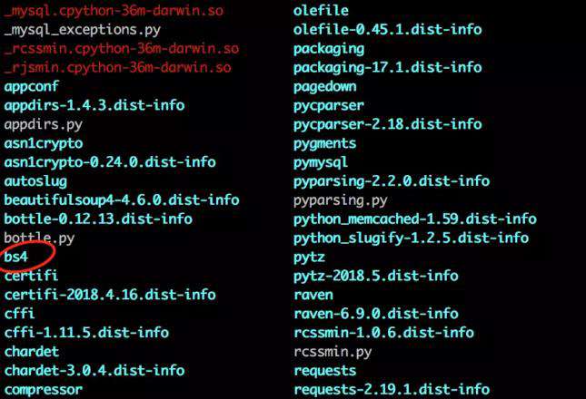This screenshot has width=586, height=399.
Task: Select the autoslug directory name
Action: [35, 181]
